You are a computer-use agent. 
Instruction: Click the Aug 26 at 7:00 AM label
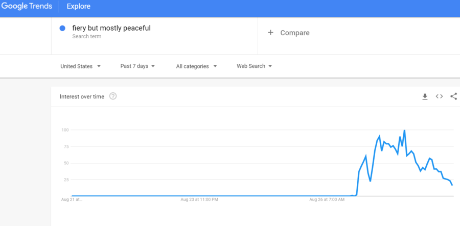click(327, 199)
